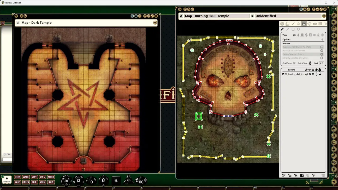Click the Burning Skull Temple title field
This screenshot has height=190, width=338.
(217, 16)
